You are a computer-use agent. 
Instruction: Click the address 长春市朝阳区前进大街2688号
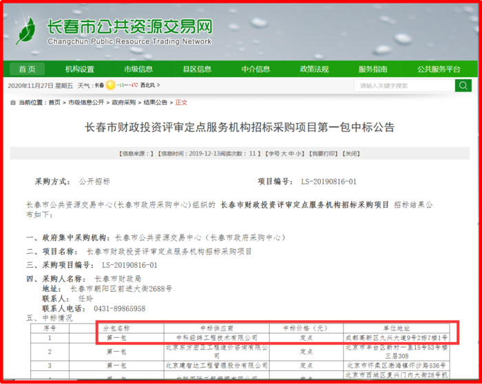(121, 289)
